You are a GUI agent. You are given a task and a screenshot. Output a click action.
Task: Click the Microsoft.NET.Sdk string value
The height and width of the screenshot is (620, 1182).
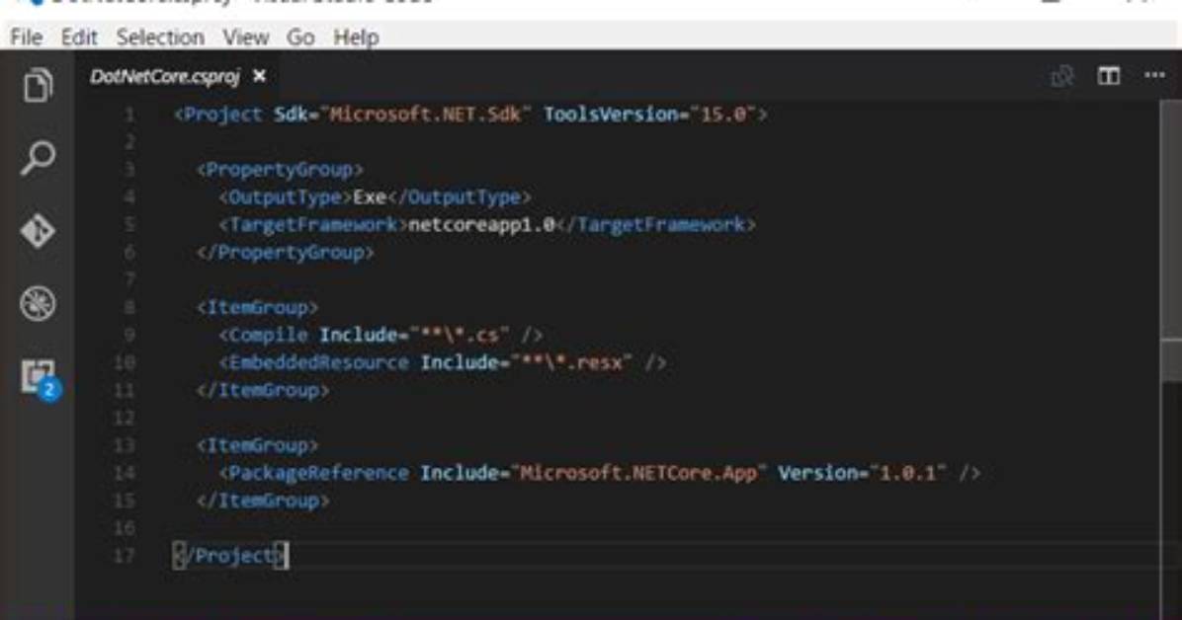tap(426, 115)
